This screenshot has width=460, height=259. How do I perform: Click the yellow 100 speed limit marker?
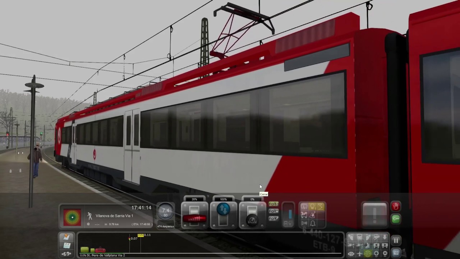point(140,235)
